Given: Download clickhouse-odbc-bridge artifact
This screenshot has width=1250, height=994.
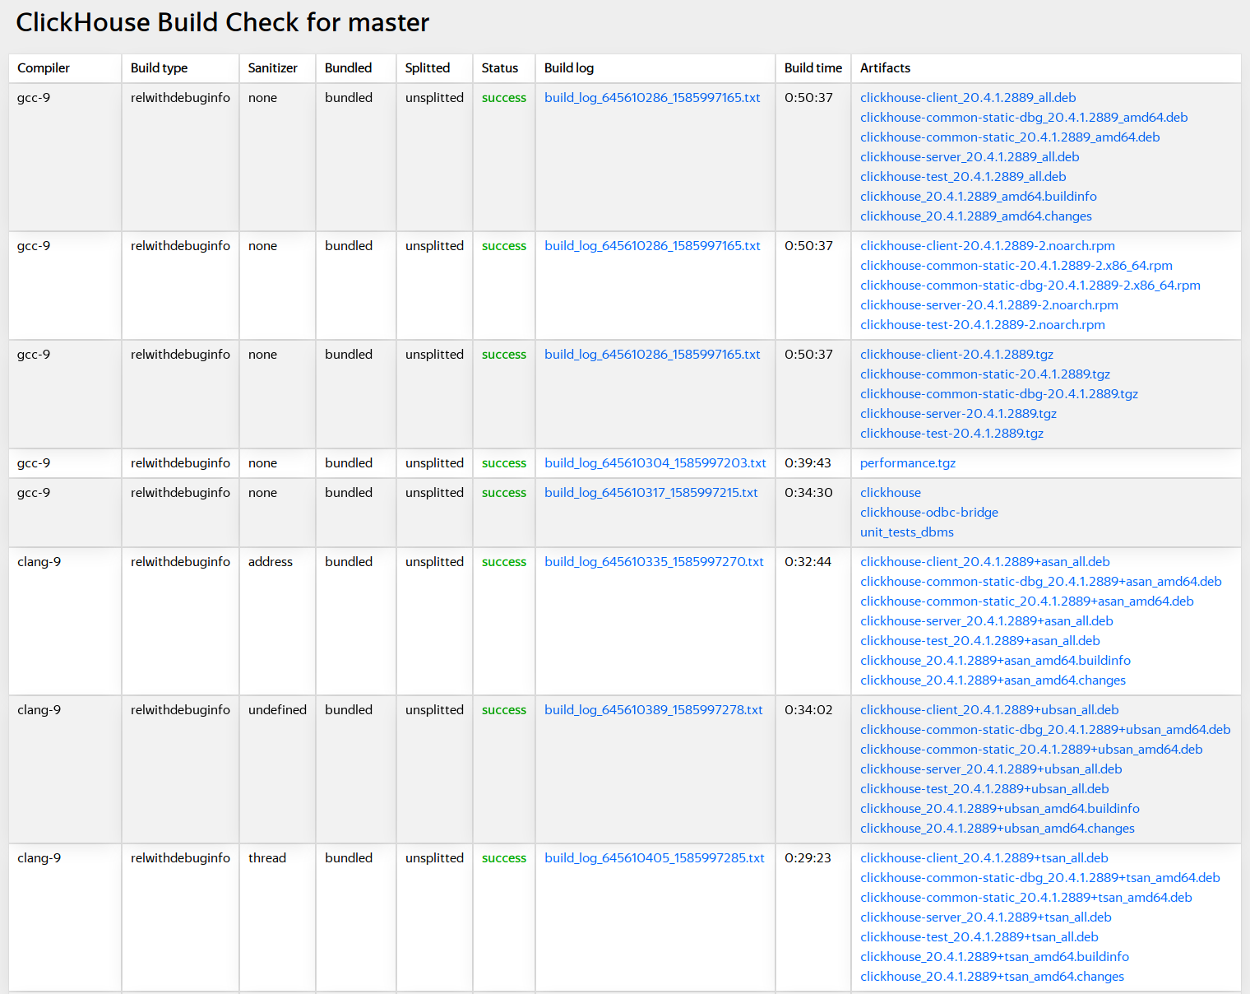Looking at the screenshot, I should 928,513.
